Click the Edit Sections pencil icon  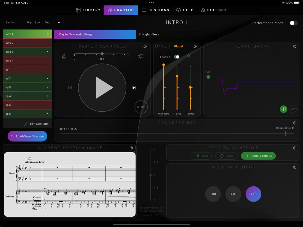pyautogui.click(x=26, y=124)
